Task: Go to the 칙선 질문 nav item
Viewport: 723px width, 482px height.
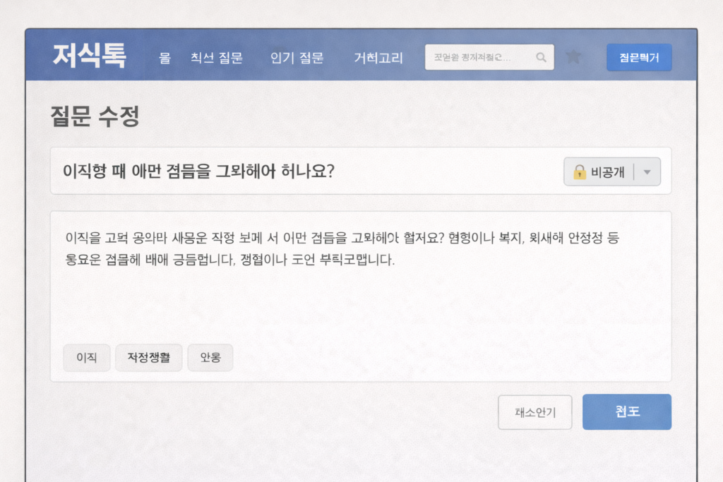Action: pos(217,58)
